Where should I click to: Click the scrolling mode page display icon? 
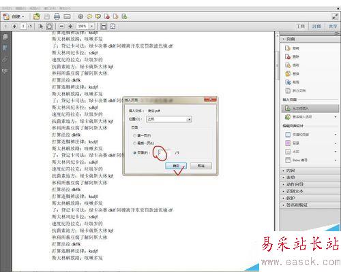point(104,27)
